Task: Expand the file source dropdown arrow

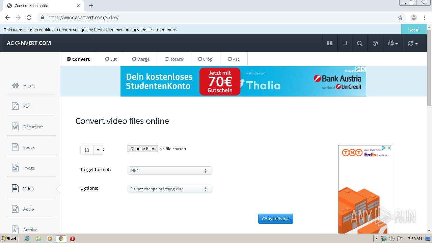Action: [x=98, y=150]
